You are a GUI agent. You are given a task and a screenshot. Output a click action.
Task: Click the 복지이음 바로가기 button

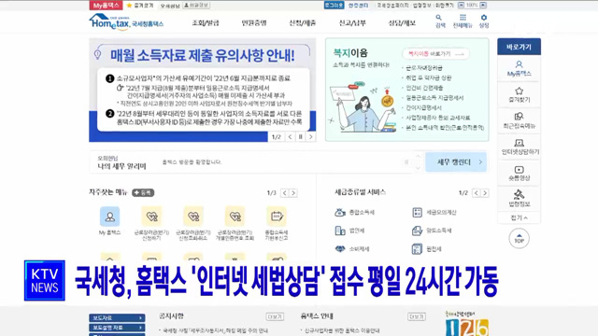click(436, 54)
